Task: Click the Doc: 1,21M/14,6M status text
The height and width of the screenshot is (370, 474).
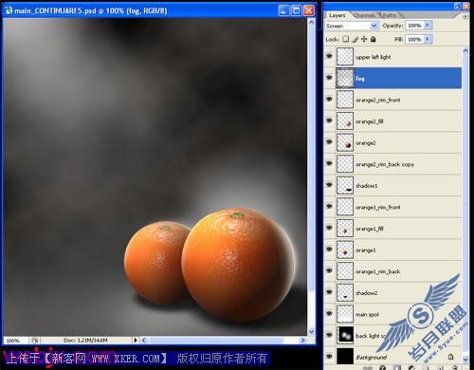Action: (x=85, y=341)
